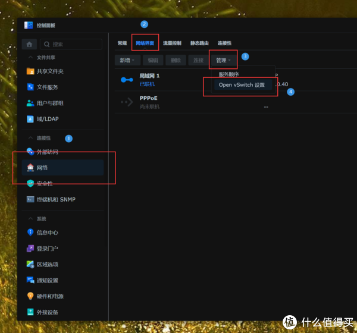Click the 尚未联机 not-connected status

149,106
